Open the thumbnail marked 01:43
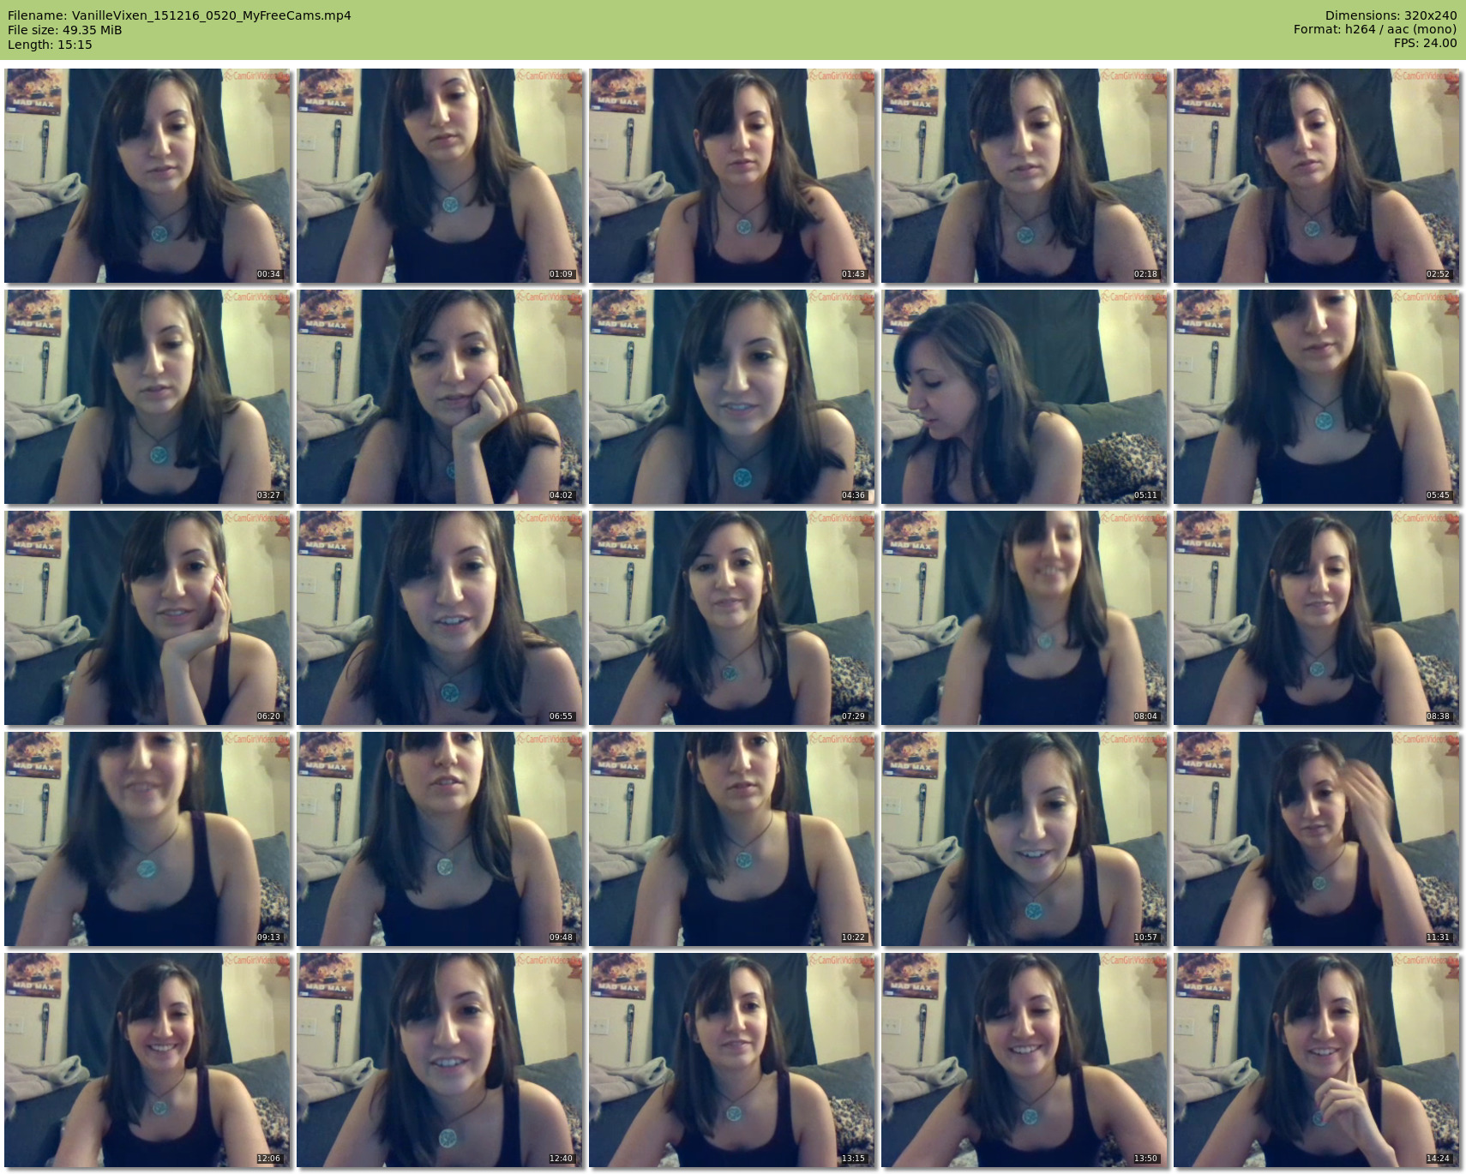Viewport: 1466px width, 1174px height. [732, 176]
